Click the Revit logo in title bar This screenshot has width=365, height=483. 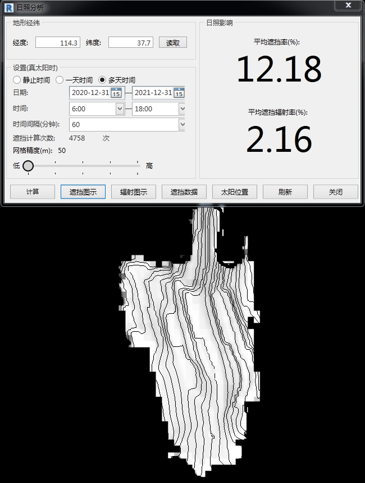9,8
